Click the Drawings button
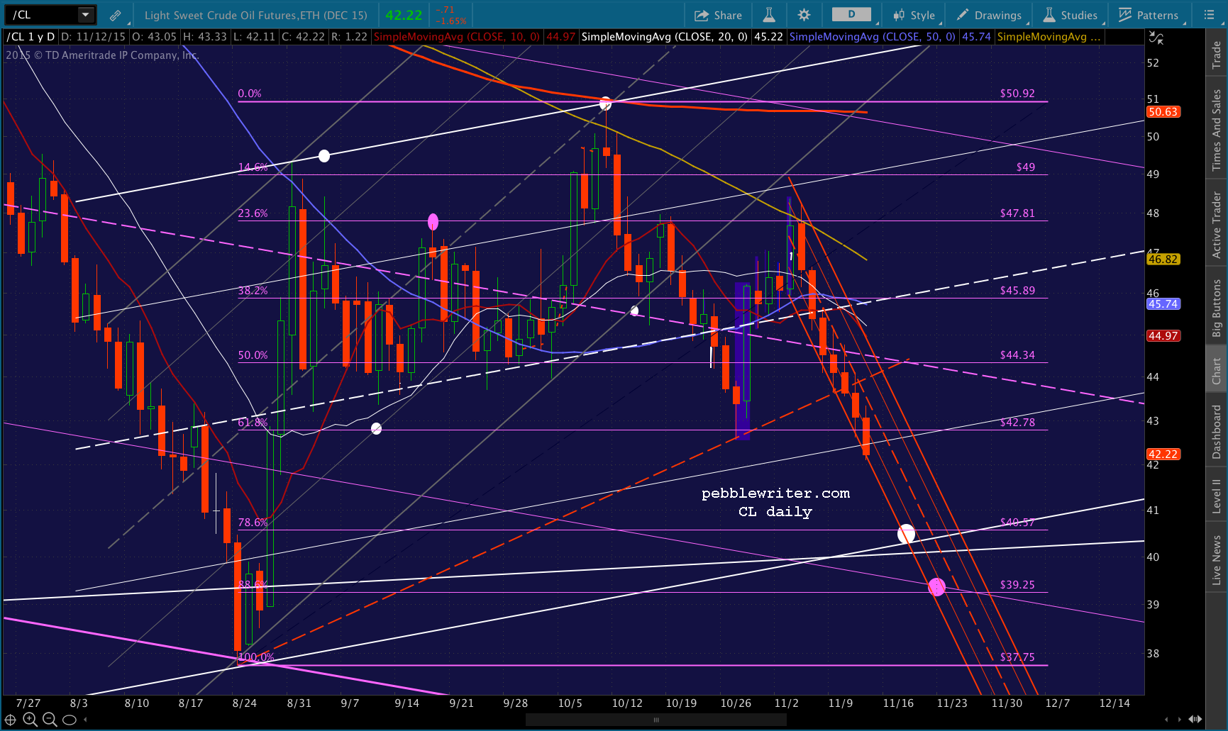The height and width of the screenshot is (731, 1228). (989, 15)
